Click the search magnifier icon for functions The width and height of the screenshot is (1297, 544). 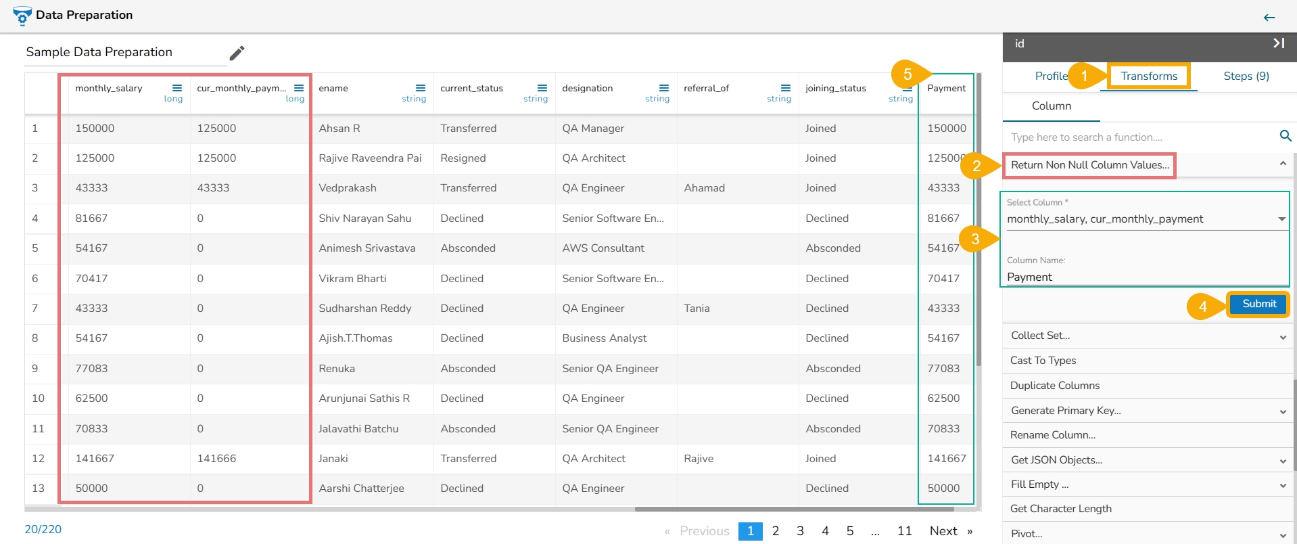[1286, 136]
